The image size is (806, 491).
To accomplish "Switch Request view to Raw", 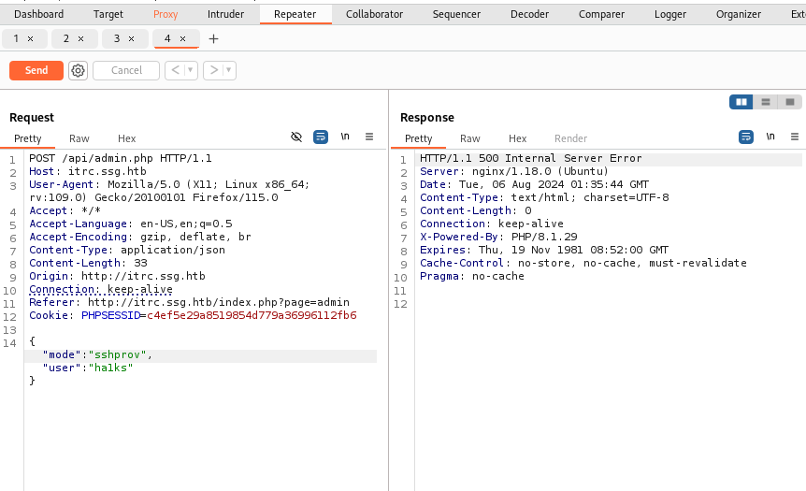I will (x=79, y=138).
